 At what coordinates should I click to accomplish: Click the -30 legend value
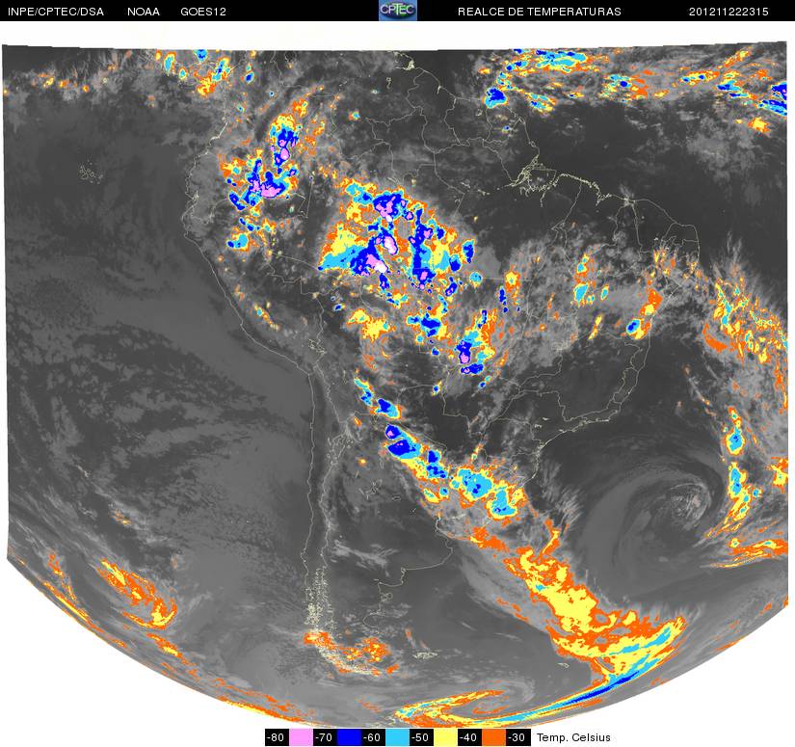517,737
